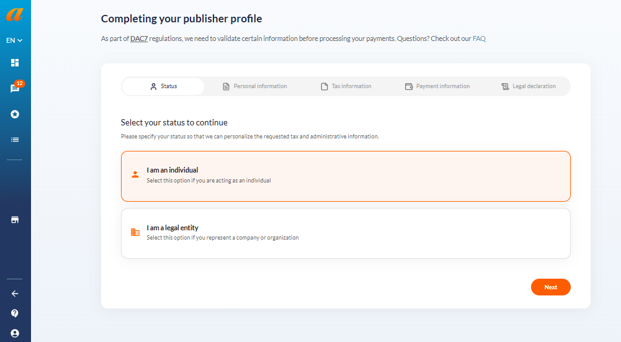Image resolution: width=621 pixels, height=342 pixels.
Task: Open the user account icon at sidebar bottom
Action: pos(15,333)
